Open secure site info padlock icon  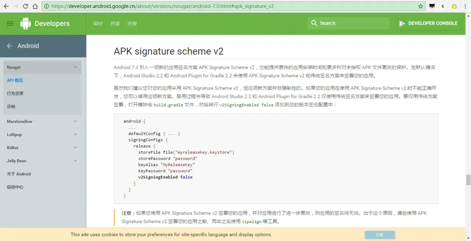(46, 6)
